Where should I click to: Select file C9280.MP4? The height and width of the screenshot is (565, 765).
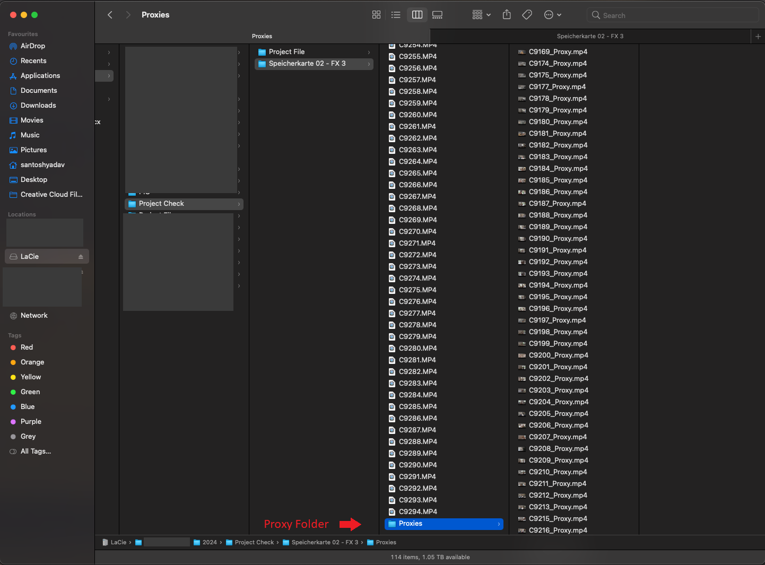coord(418,349)
